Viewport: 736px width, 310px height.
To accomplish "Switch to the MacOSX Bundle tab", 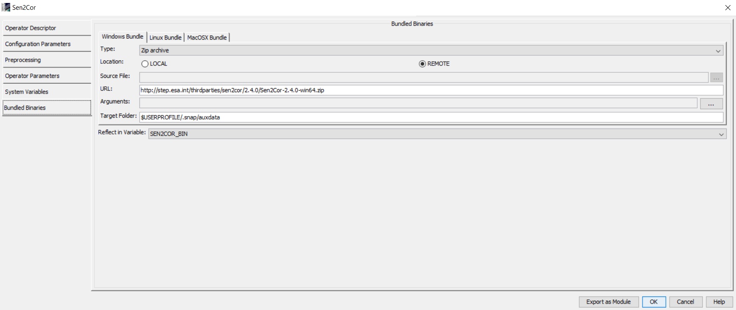I will [207, 37].
